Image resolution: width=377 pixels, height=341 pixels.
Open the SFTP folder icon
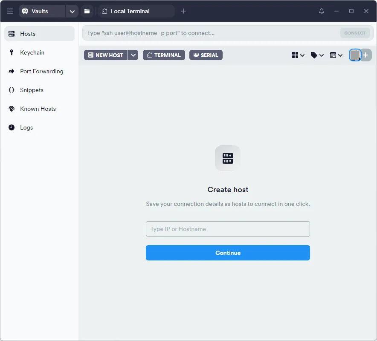(x=87, y=11)
